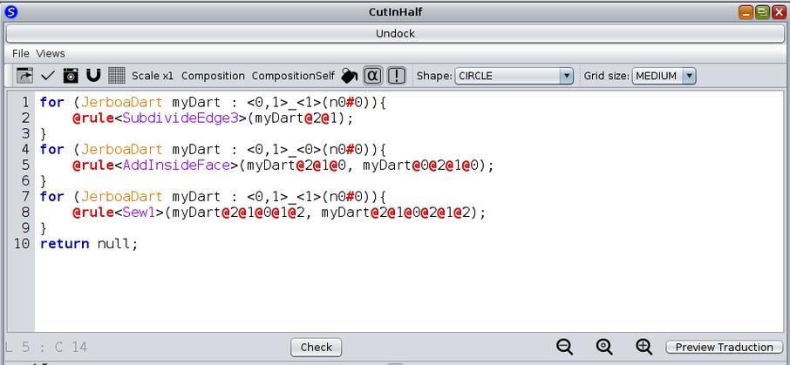This screenshot has height=365, width=790.
Task: Click the Preview Traduction button
Action: pos(724,348)
